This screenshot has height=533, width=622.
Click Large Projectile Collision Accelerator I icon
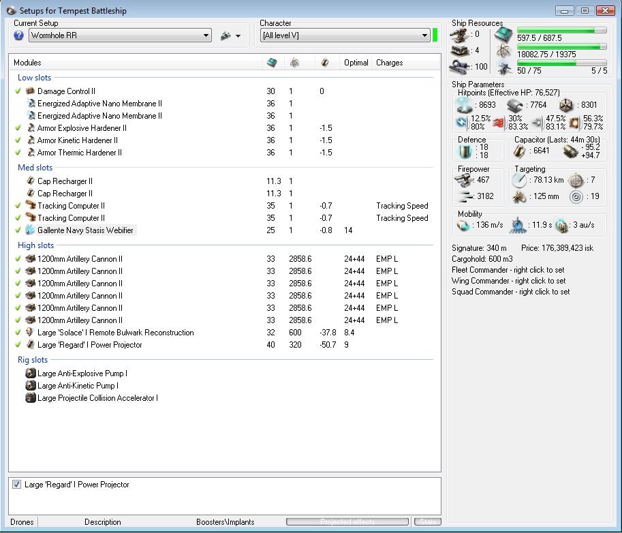31,397
